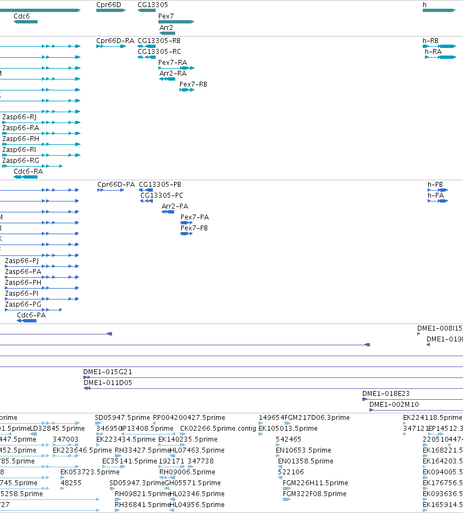
Task: Select transcript CG13305-RB
Action: pos(147,46)
